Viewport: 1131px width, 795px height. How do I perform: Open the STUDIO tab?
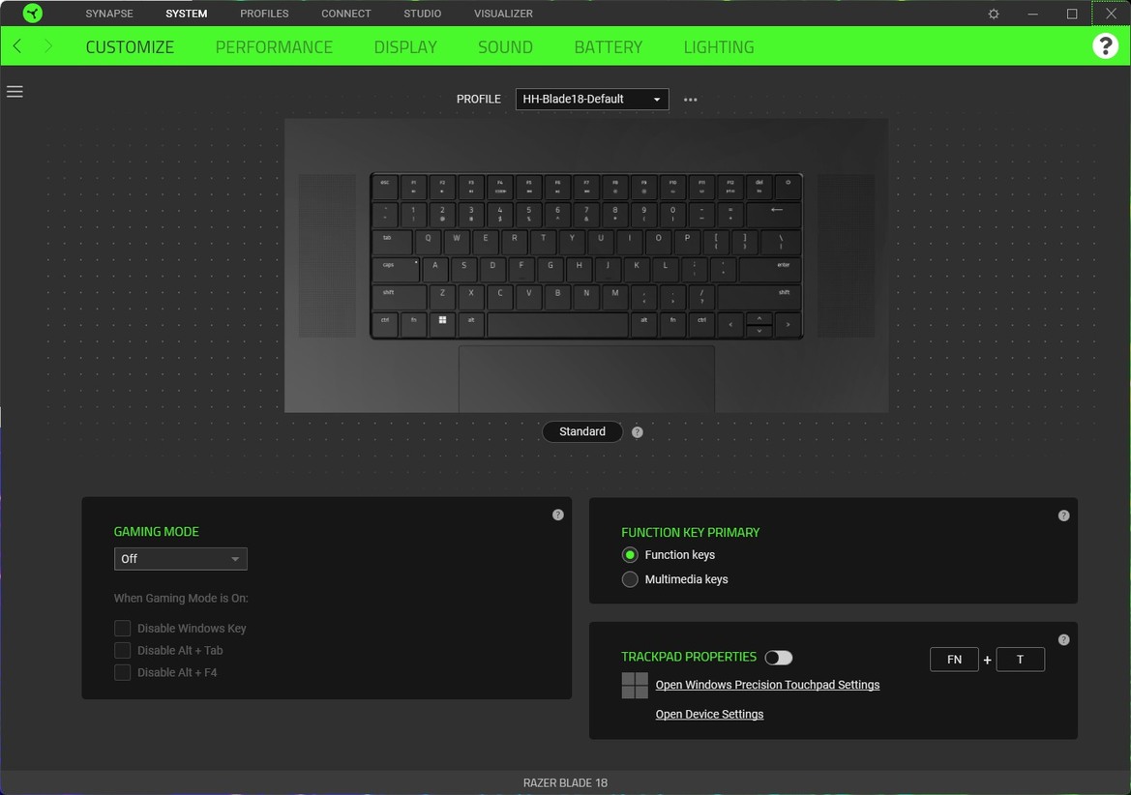[423, 14]
